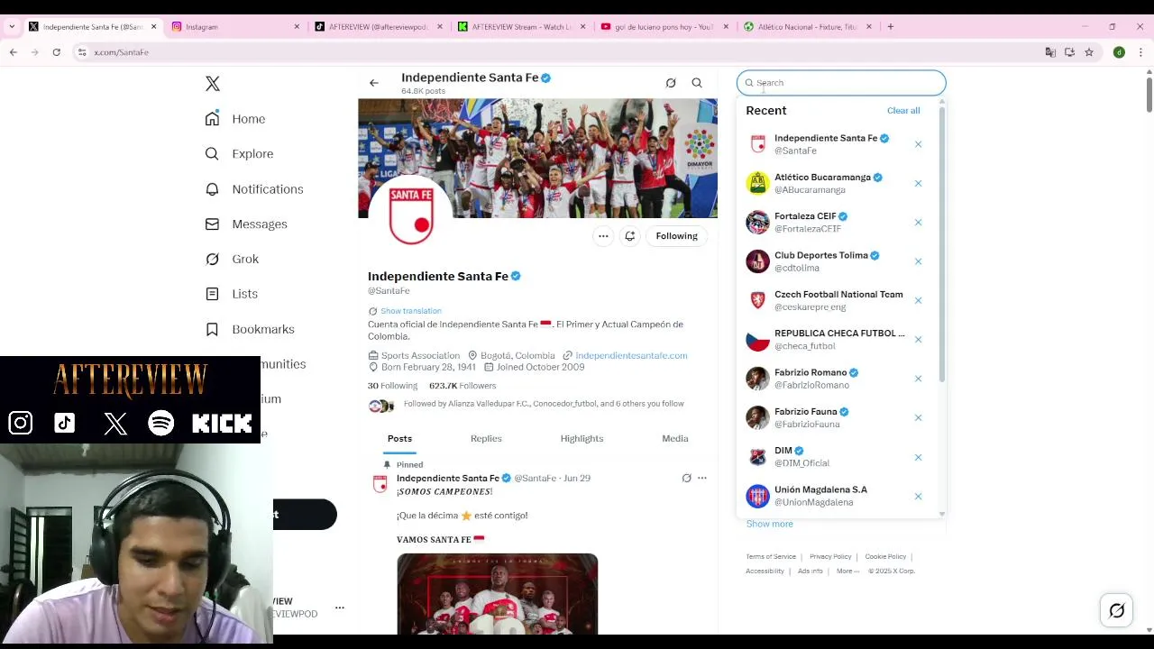Open Terms of Service link
Image resolution: width=1154 pixels, height=649 pixels.
pos(771,557)
